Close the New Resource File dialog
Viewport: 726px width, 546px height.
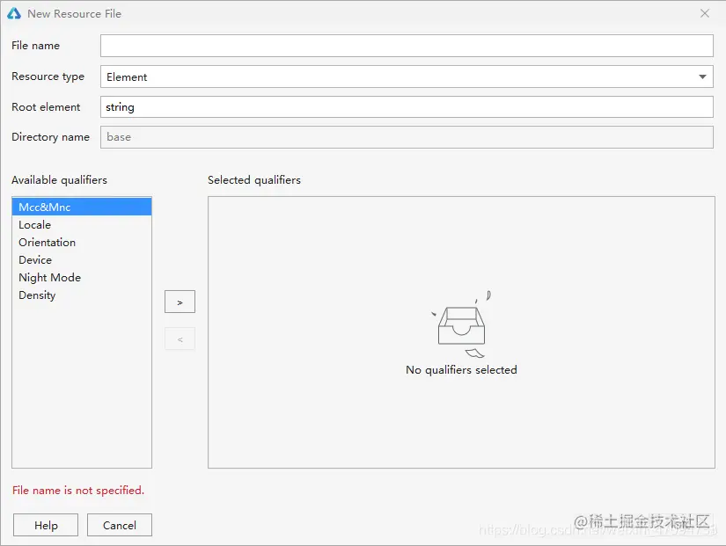click(705, 13)
